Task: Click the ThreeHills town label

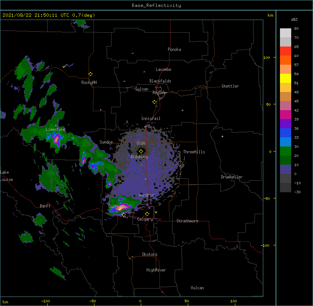Action: point(194,152)
